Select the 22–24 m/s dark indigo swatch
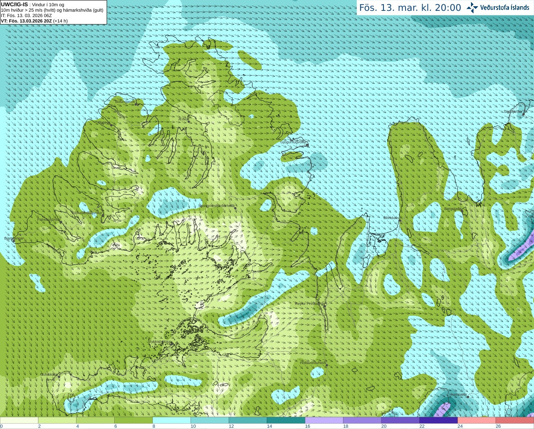 coord(439,420)
